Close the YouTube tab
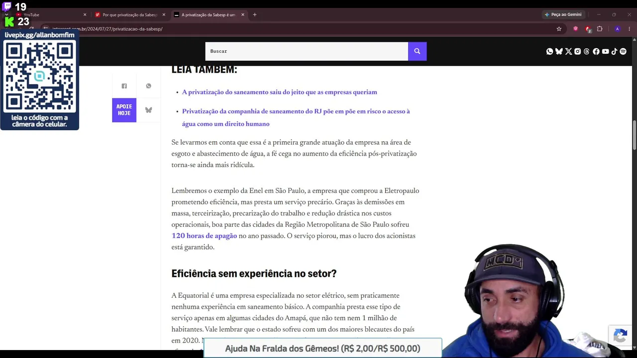 pyautogui.click(x=85, y=15)
